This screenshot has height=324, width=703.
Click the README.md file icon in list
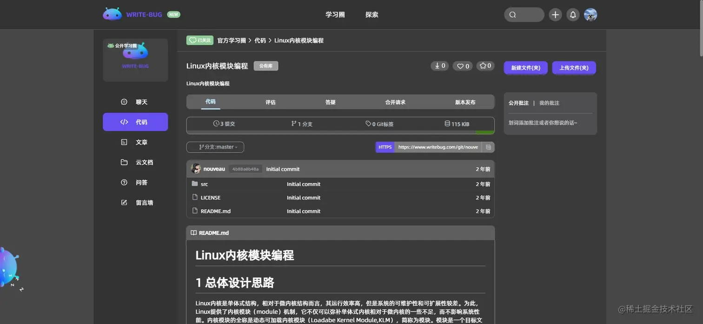click(x=195, y=211)
